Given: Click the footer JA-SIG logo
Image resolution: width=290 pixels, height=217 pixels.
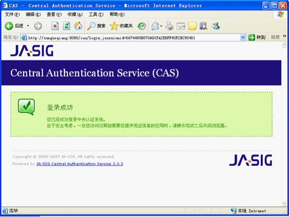Looking at the screenshot, I should coord(251,160).
